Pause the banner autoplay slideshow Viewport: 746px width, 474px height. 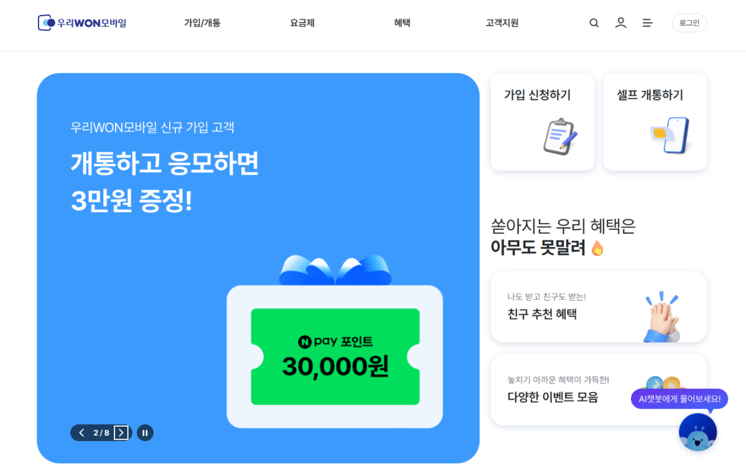click(145, 433)
